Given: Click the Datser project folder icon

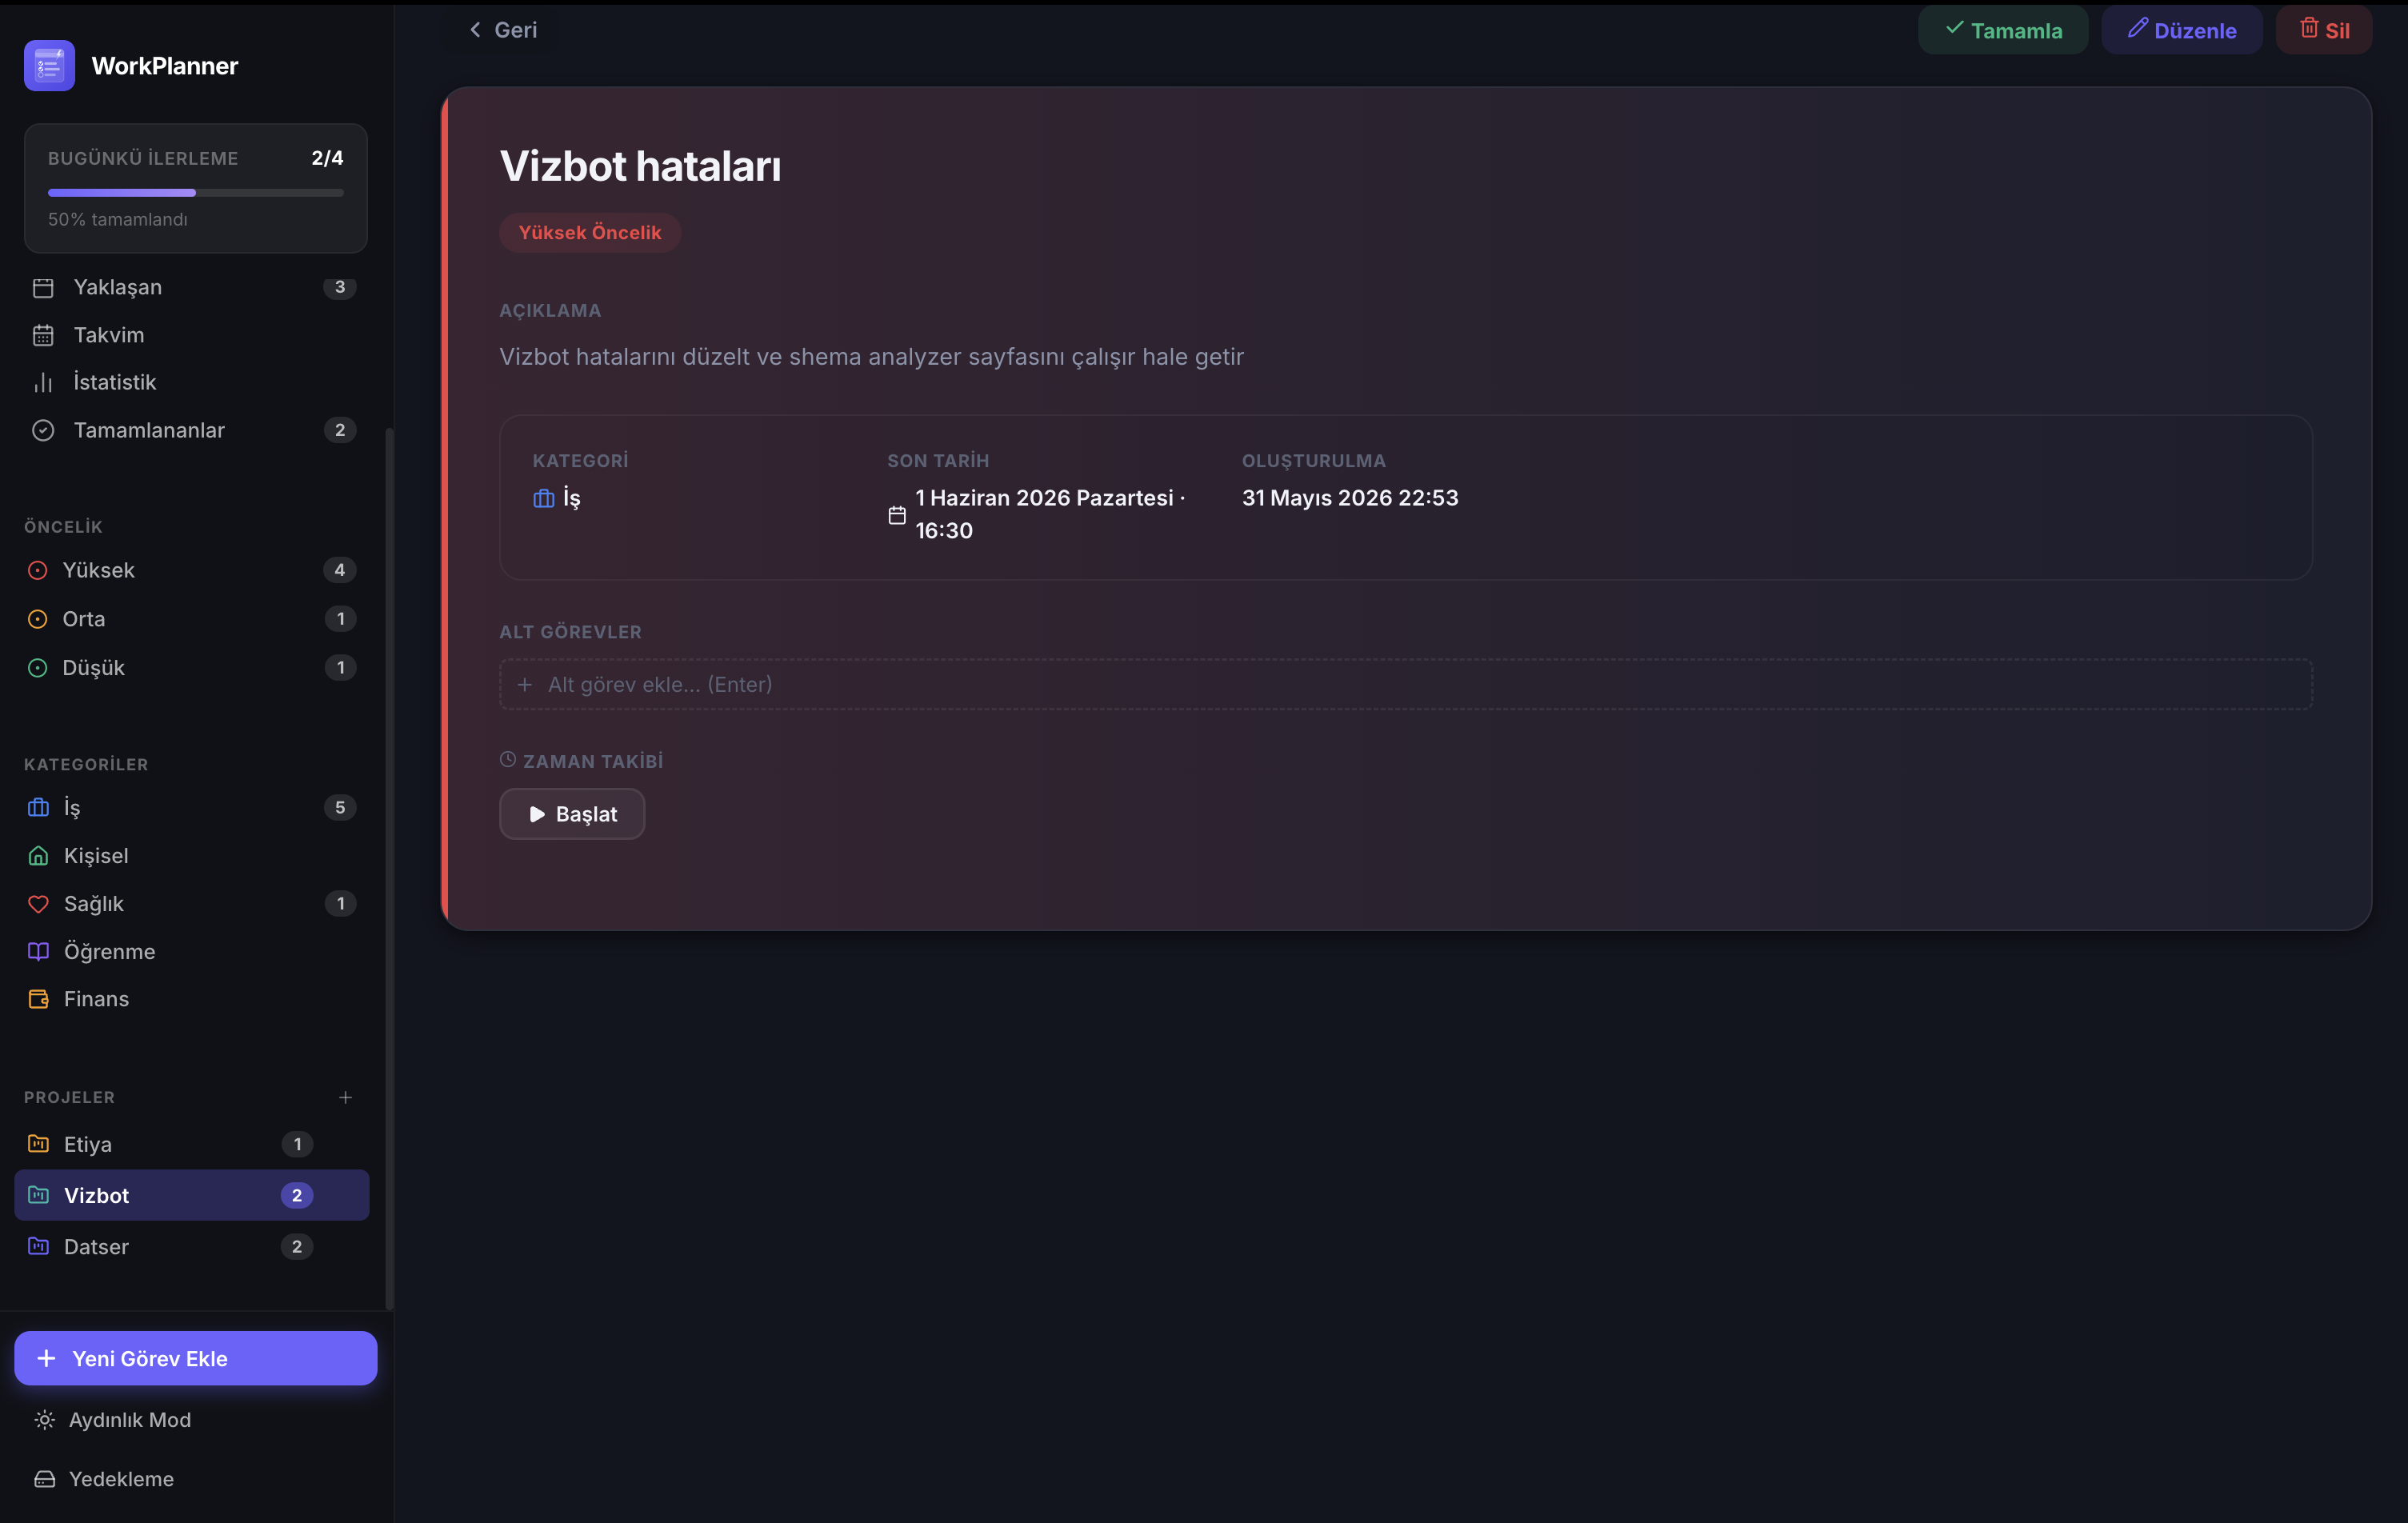Looking at the screenshot, I should pyautogui.click(x=38, y=1245).
